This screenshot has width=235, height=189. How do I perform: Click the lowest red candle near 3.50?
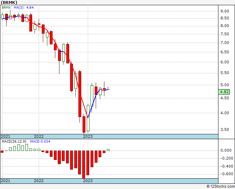click(x=84, y=125)
